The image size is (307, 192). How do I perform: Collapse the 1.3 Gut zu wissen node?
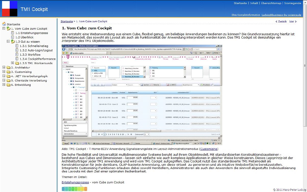(8, 41)
